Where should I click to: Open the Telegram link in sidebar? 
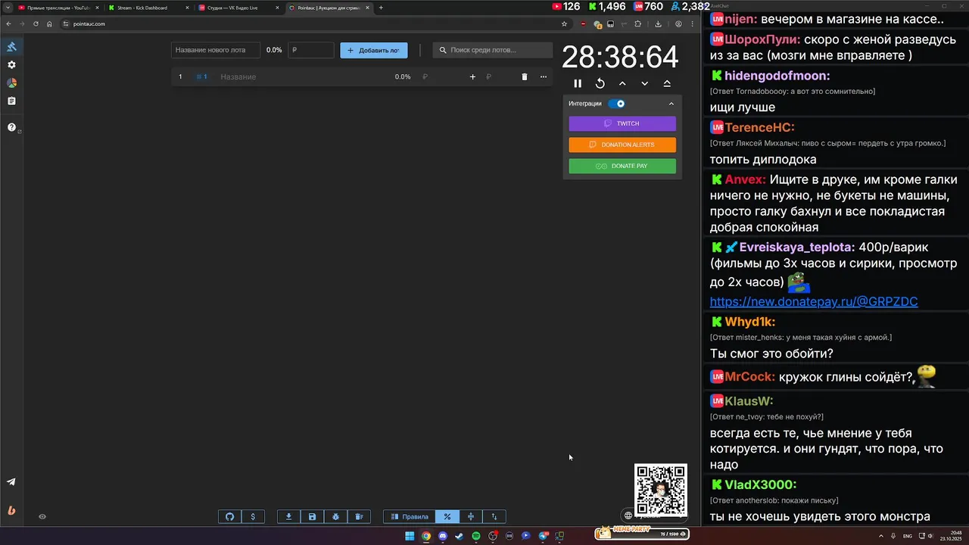(11, 481)
